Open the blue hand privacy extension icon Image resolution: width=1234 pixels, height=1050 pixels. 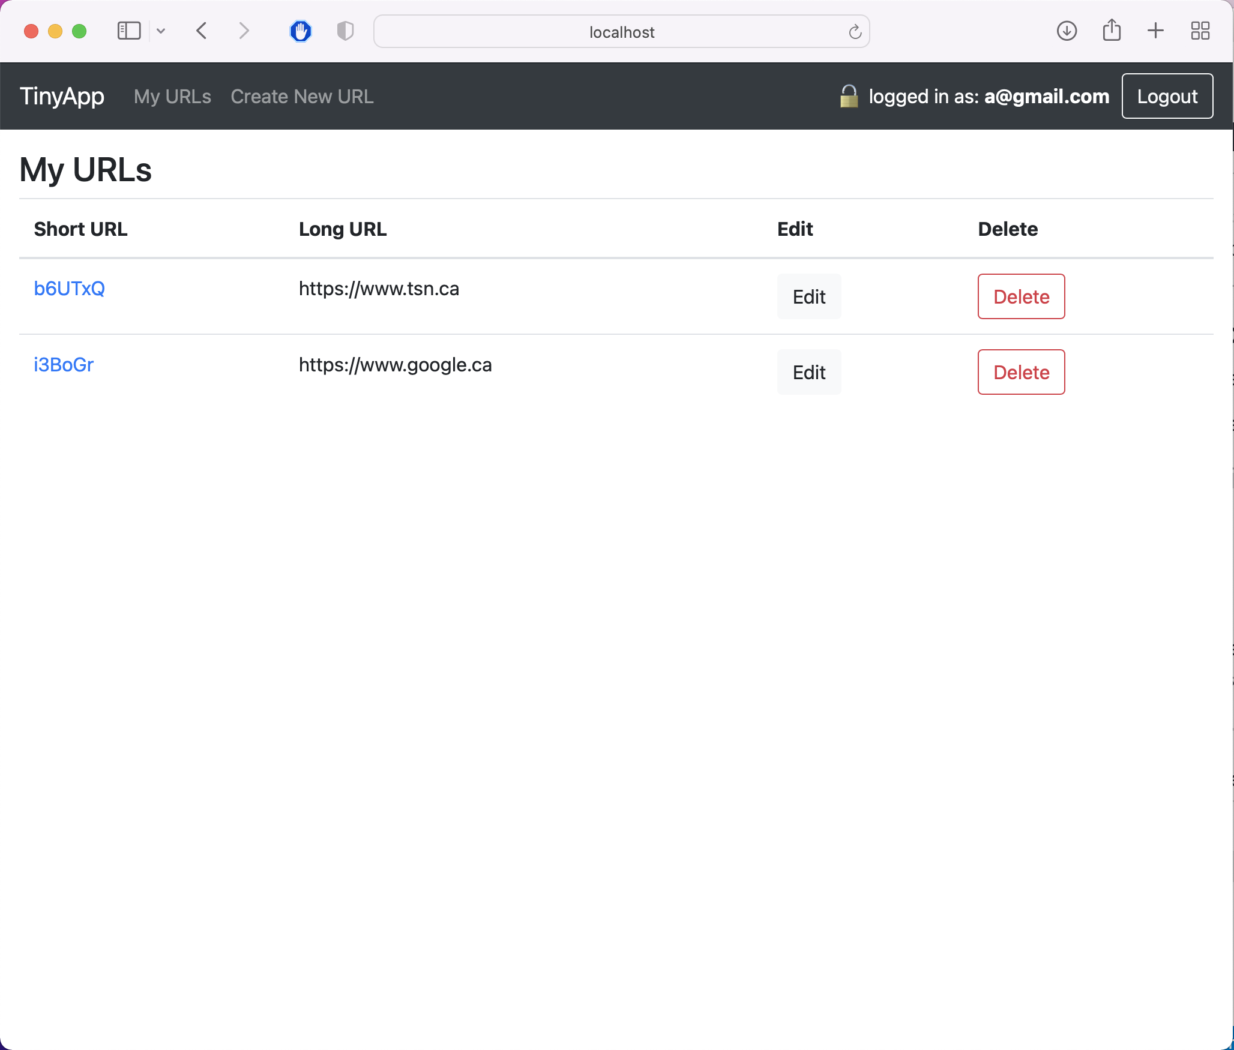point(301,31)
